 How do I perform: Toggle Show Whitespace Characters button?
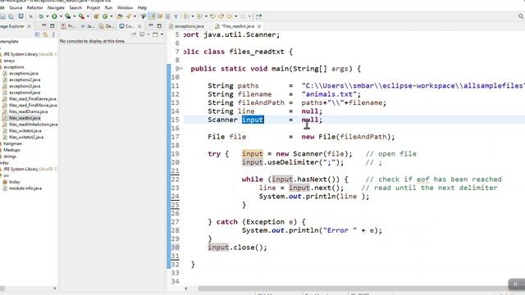click(176, 16)
